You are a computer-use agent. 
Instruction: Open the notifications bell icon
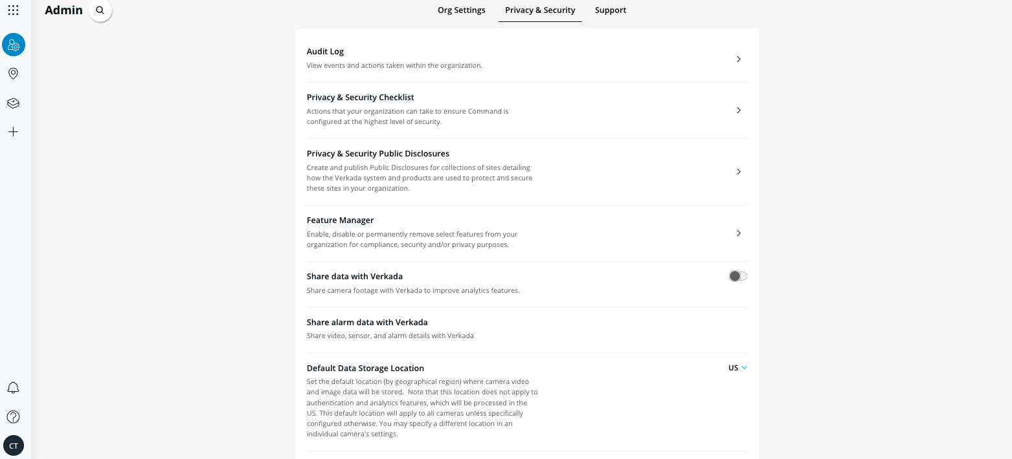click(13, 388)
